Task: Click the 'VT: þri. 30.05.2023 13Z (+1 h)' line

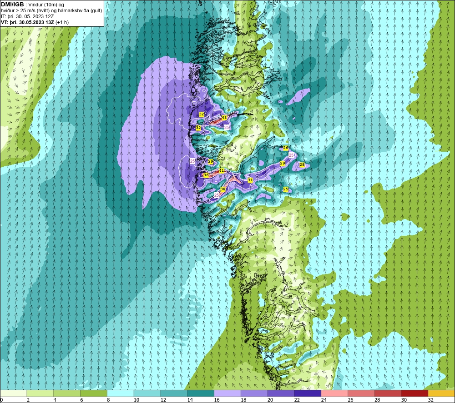Action: 35,22
